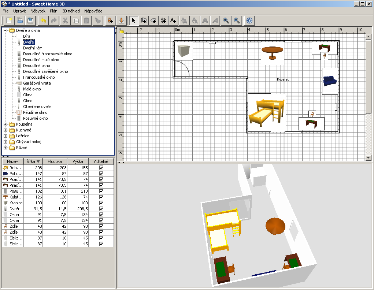
Task: Open help with the question mark icon
Action: point(249,21)
